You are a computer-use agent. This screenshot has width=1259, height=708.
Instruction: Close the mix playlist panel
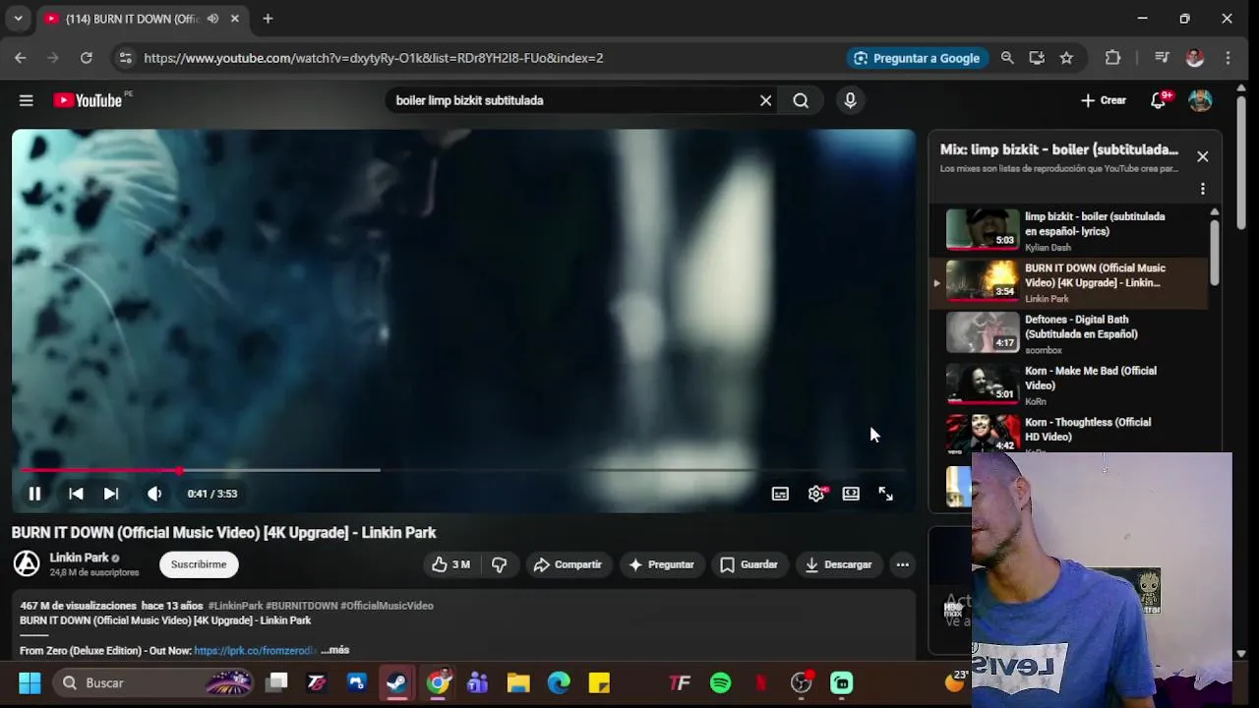point(1202,156)
